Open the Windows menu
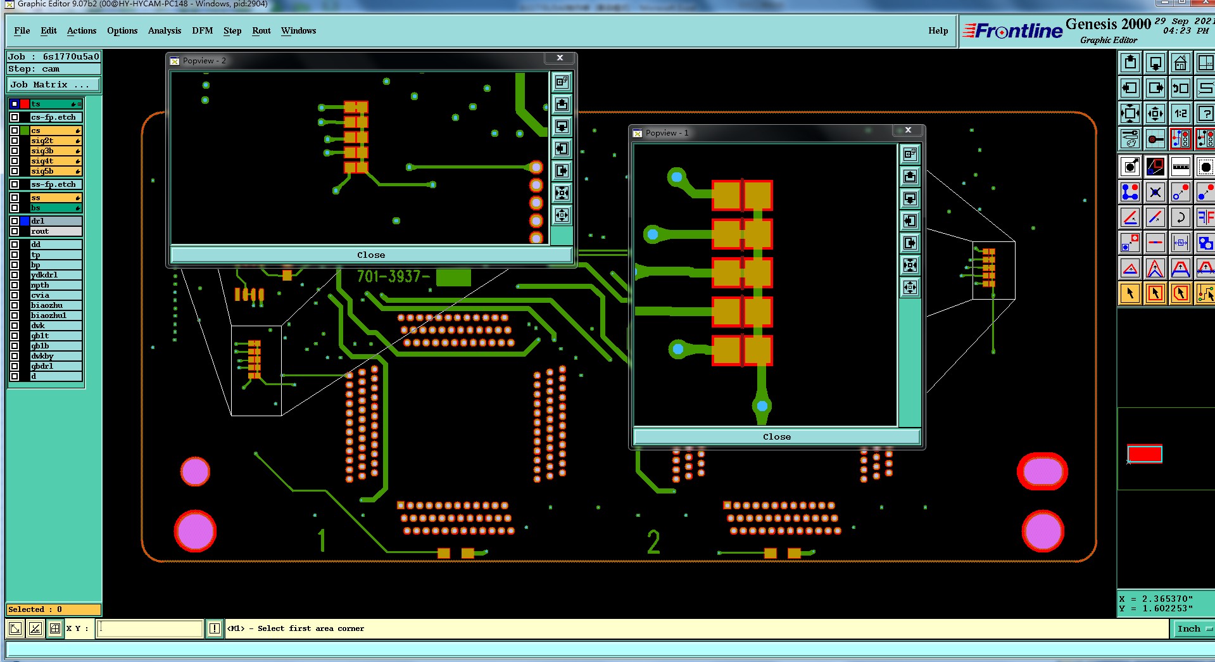The width and height of the screenshot is (1215, 662). pos(299,30)
